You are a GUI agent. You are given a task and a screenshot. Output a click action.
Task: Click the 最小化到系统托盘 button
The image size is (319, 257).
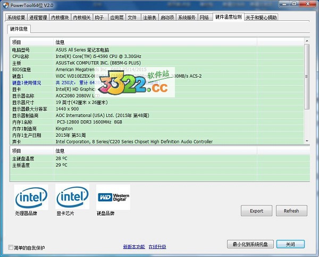pyautogui.click(x=250, y=244)
